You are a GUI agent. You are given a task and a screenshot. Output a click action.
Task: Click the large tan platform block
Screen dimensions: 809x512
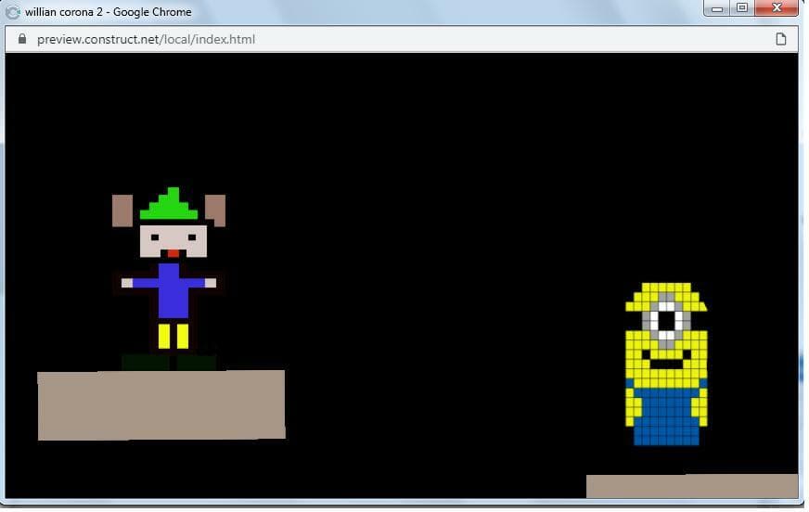click(161, 405)
